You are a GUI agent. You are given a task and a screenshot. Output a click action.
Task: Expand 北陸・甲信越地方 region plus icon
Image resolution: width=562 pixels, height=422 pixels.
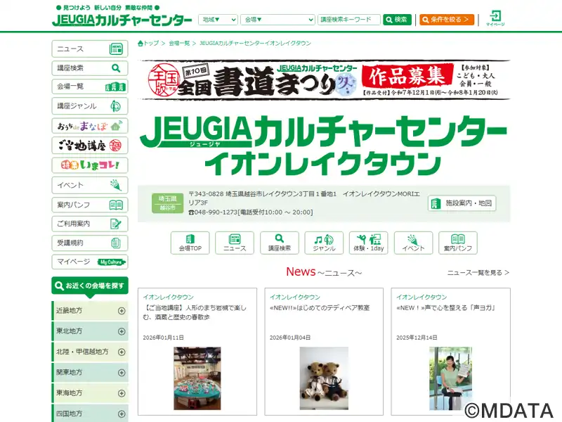click(122, 352)
